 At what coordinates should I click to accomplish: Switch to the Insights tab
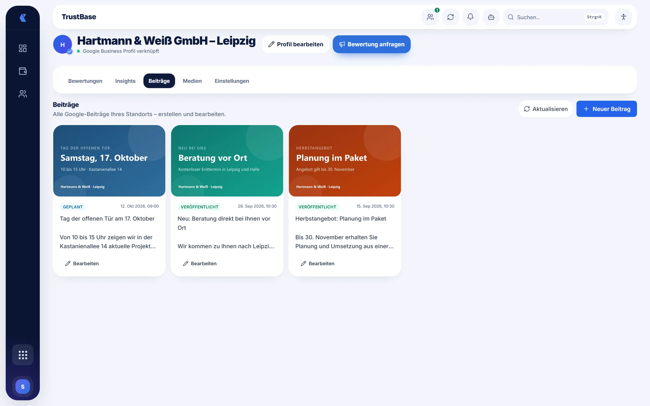click(x=125, y=81)
